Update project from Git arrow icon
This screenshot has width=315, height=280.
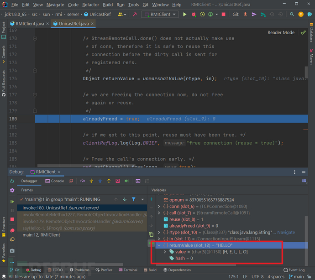point(245,14)
